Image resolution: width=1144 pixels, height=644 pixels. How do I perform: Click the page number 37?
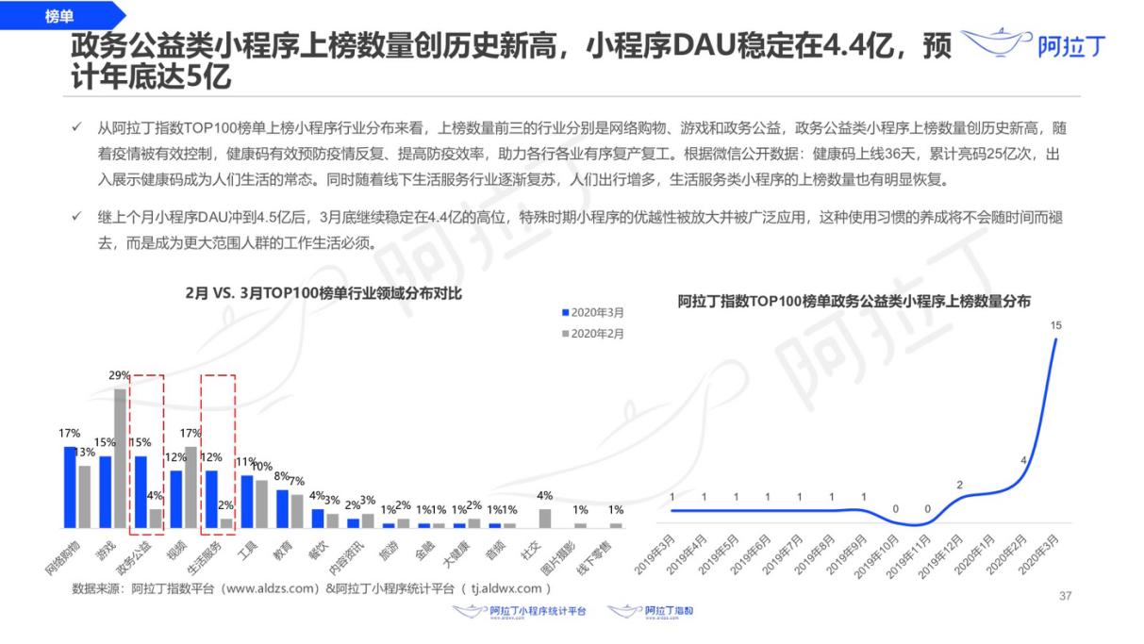pyautogui.click(x=1067, y=596)
